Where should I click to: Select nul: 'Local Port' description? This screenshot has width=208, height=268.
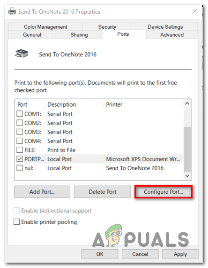[x=59, y=168]
